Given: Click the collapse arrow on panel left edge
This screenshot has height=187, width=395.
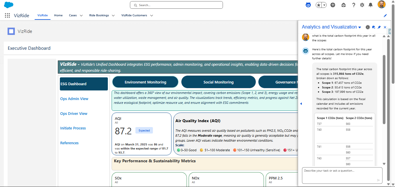Looking at the screenshot, I should (301, 104).
